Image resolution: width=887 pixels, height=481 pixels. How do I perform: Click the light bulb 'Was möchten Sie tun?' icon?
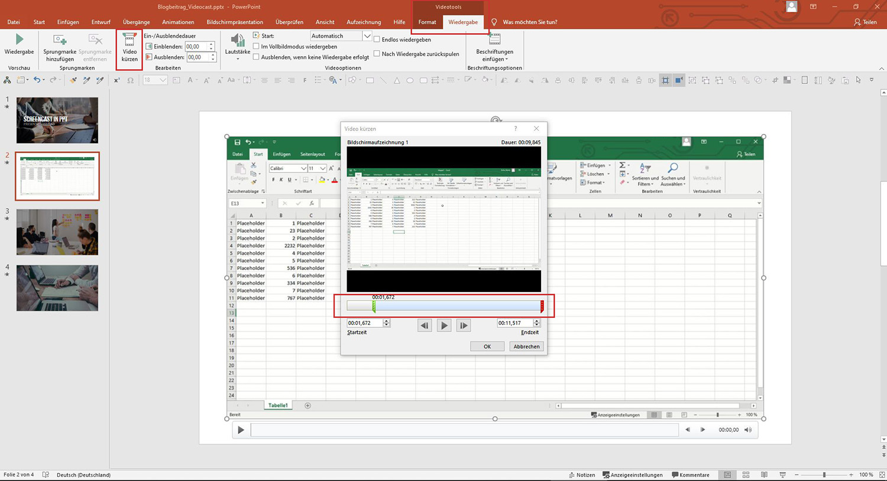(x=494, y=22)
